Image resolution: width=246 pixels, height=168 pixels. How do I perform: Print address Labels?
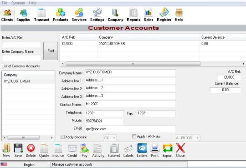128,150
